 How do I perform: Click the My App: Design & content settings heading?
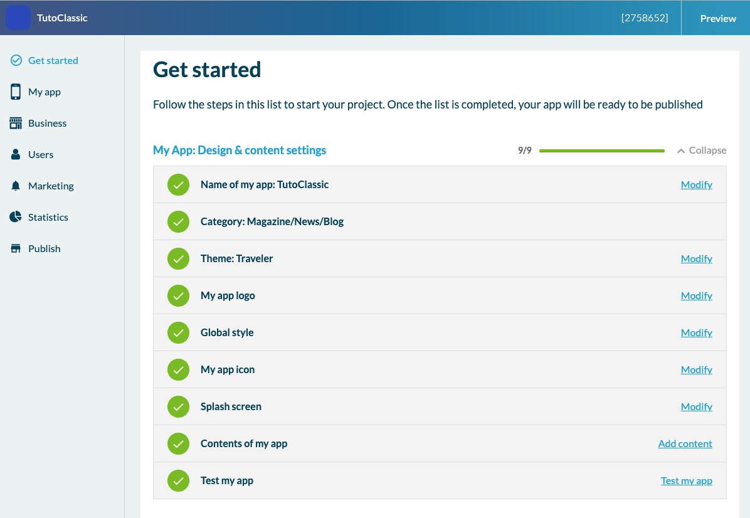pyautogui.click(x=240, y=151)
